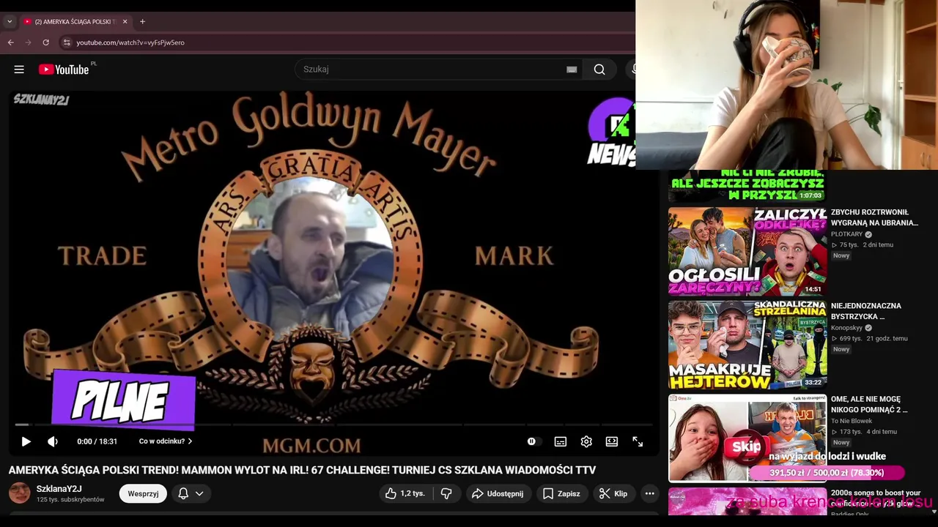Like the video showing 1,2 tys.
This screenshot has width=938, height=527.
[x=405, y=493]
